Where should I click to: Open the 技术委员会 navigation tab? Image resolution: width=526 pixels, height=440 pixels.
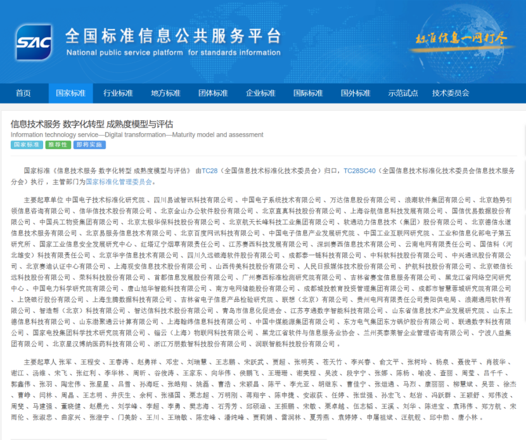coord(451,93)
